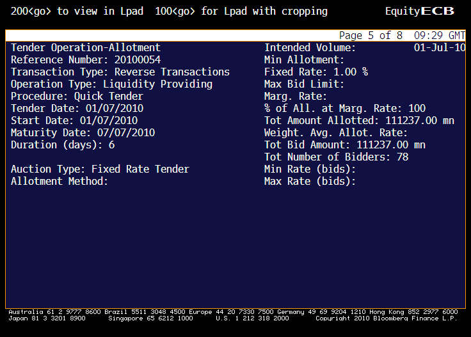Click Reference Number 20100054
The width and height of the screenshot is (471, 337).
coord(86,60)
